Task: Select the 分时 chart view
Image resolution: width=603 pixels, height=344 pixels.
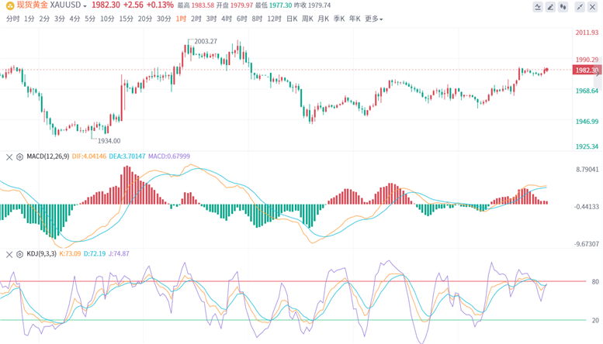Action: coord(12,19)
